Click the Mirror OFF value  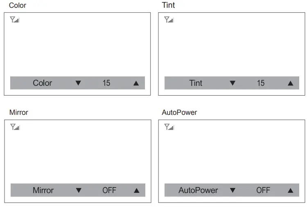click(x=109, y=190)
